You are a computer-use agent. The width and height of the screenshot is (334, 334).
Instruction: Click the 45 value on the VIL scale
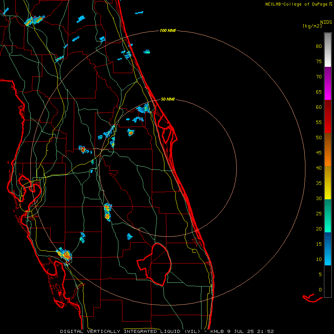319,153
